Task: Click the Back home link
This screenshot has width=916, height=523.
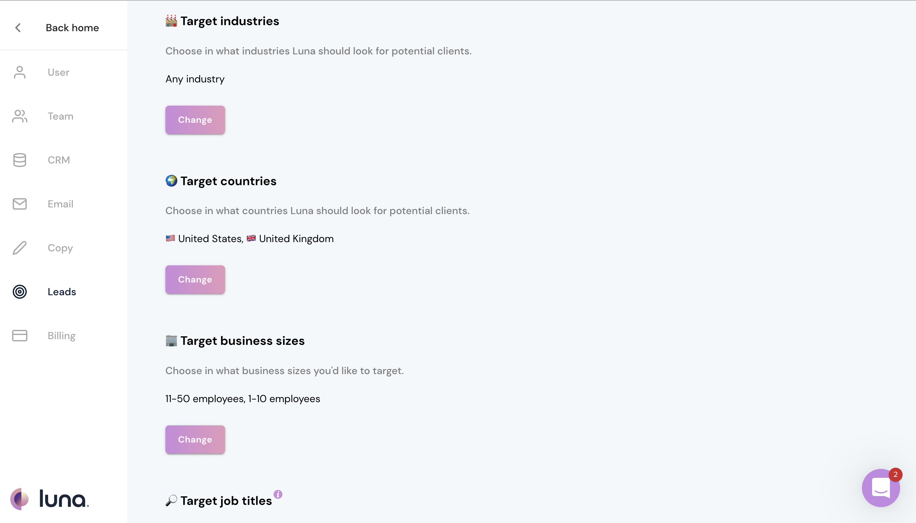Action: pos(72,28)
